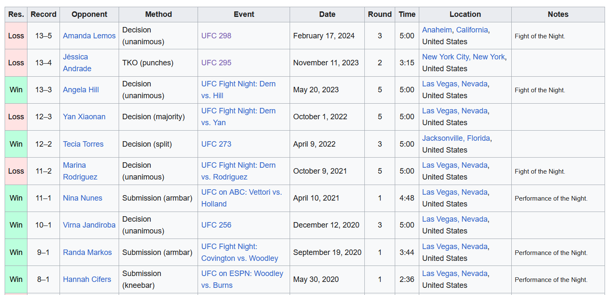
Task: Open UFC on ESPN: Woodley vs. Burns
Action: 242,279
